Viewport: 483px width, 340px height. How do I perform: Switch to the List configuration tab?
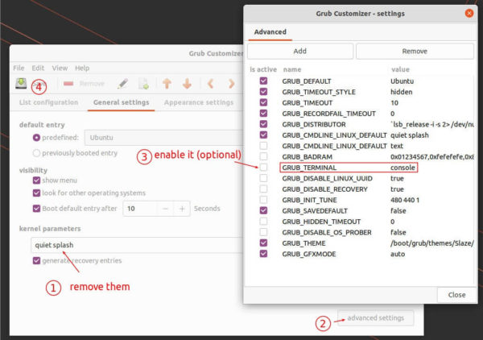(x=48, y=102)
